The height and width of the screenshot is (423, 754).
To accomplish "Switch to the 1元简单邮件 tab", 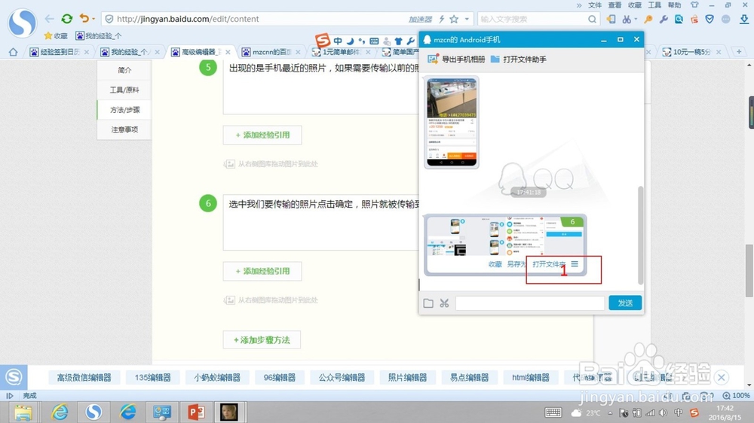I will tap(342, 52).
